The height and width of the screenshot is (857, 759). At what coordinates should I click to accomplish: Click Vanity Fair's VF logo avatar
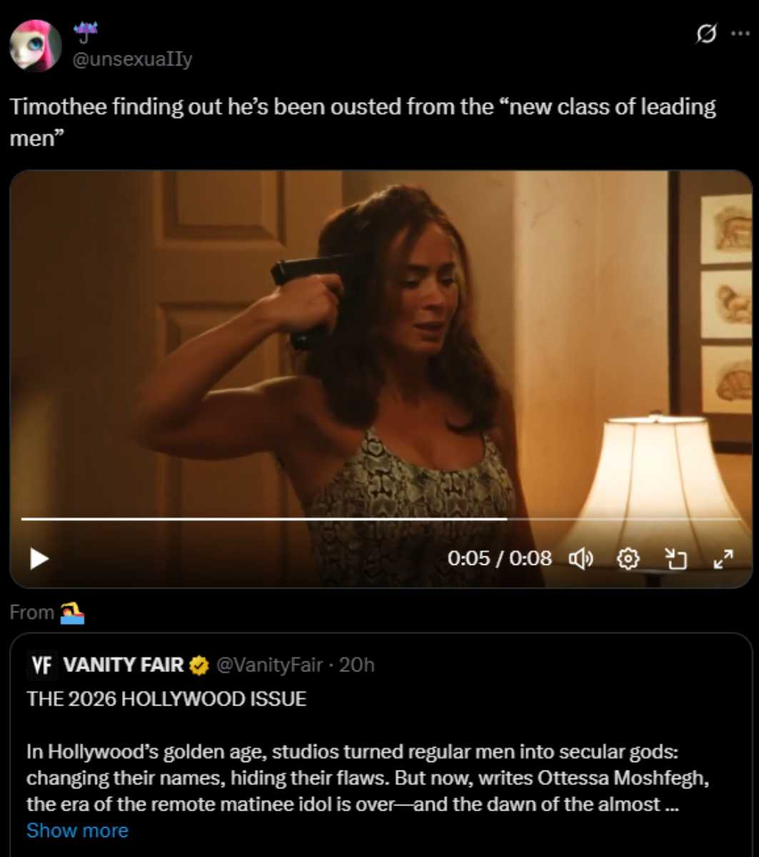click(43, 664)
